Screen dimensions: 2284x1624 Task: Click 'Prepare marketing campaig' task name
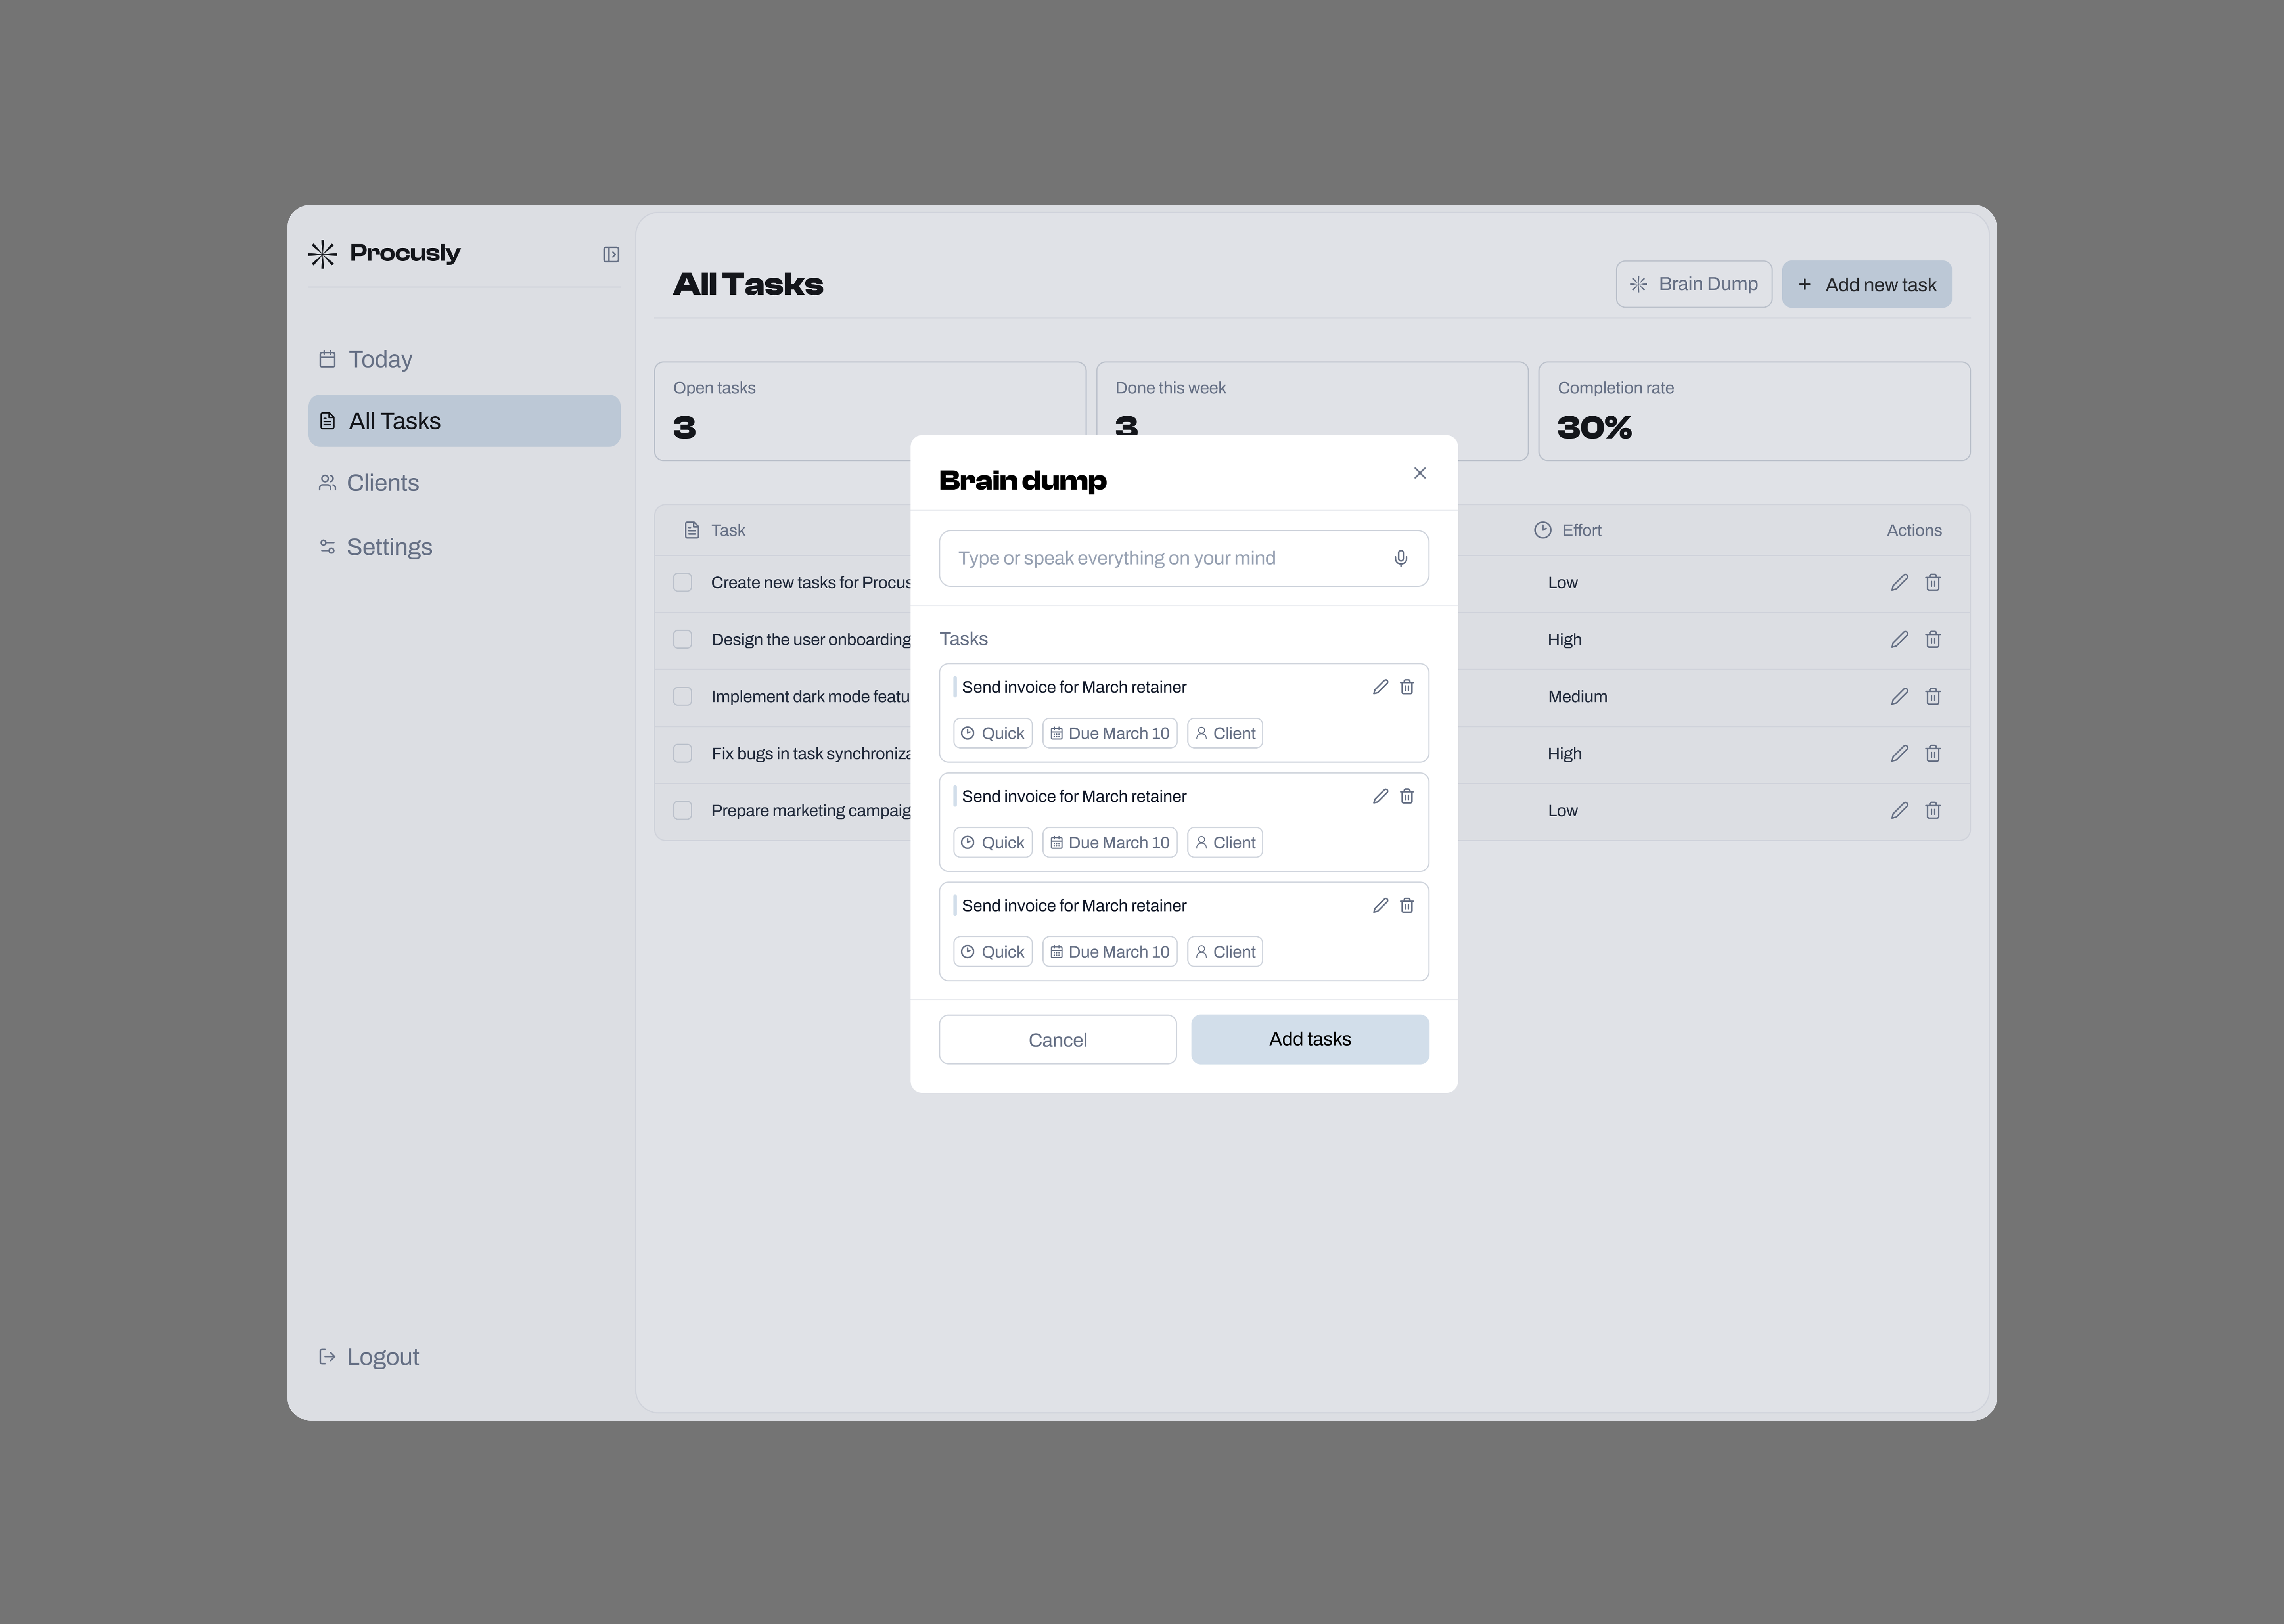click(811, 811)
